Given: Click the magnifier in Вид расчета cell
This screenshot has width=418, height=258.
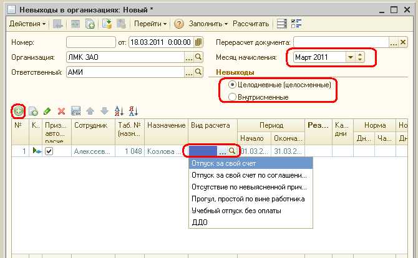Looking at the screenshot, I should pos(232,151).
